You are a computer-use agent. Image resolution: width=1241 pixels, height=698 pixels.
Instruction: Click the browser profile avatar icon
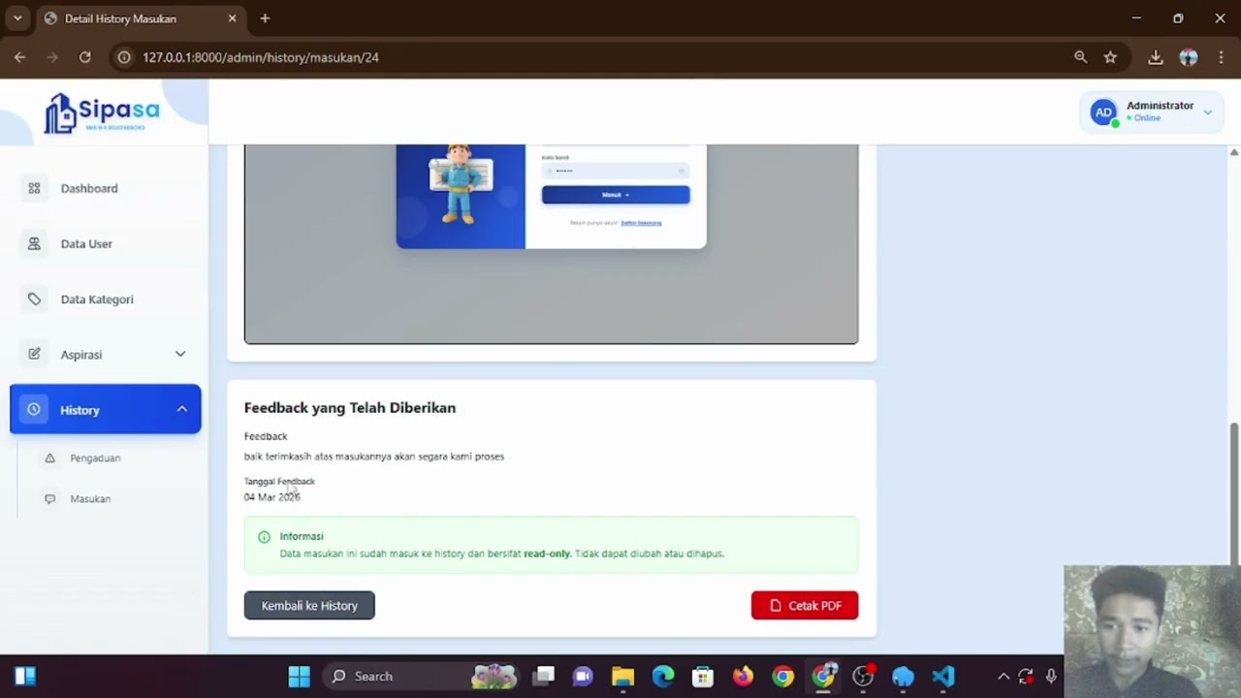[1189, 57]
